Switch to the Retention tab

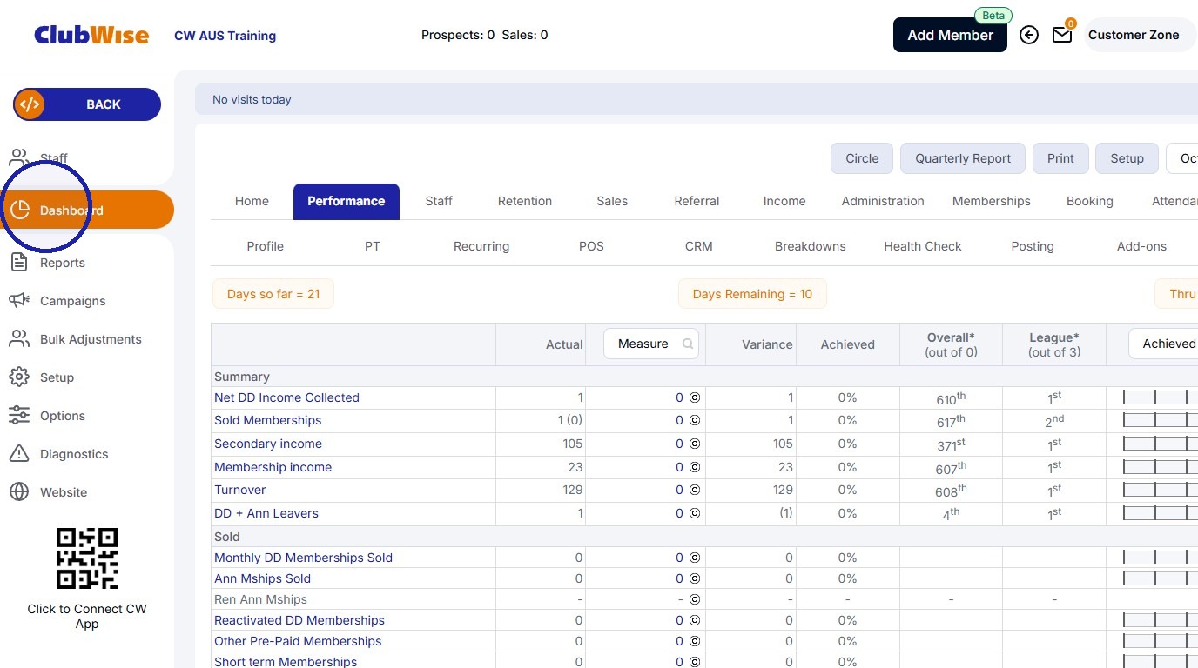525,201
